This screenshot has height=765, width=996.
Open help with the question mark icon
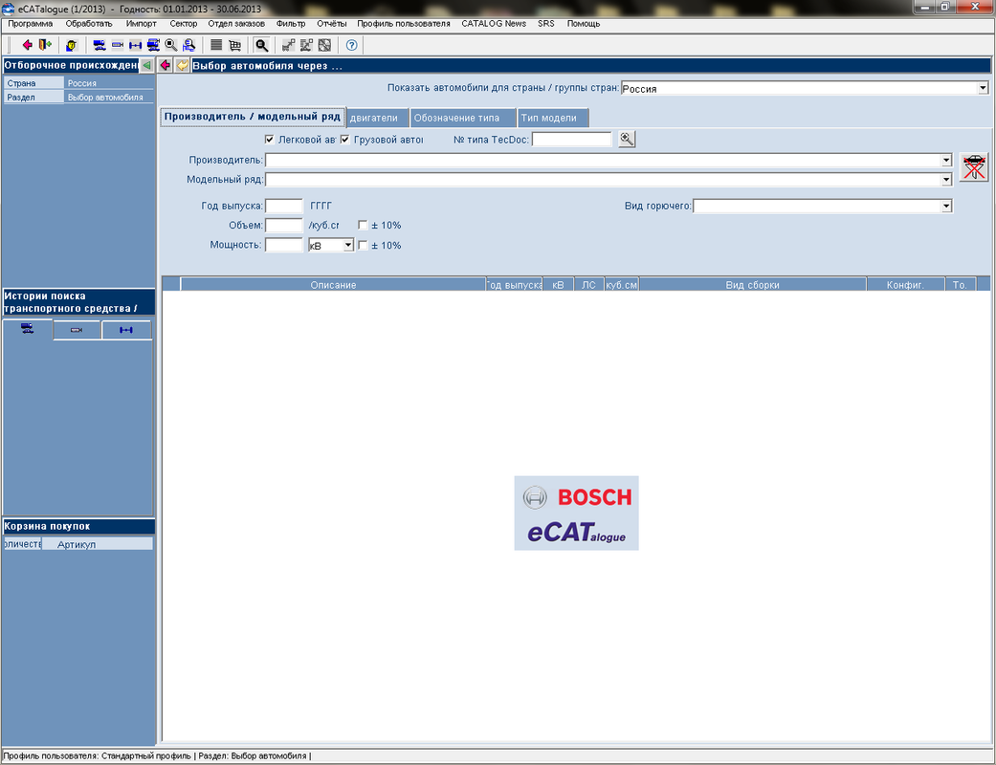click(x=351, y=45)
